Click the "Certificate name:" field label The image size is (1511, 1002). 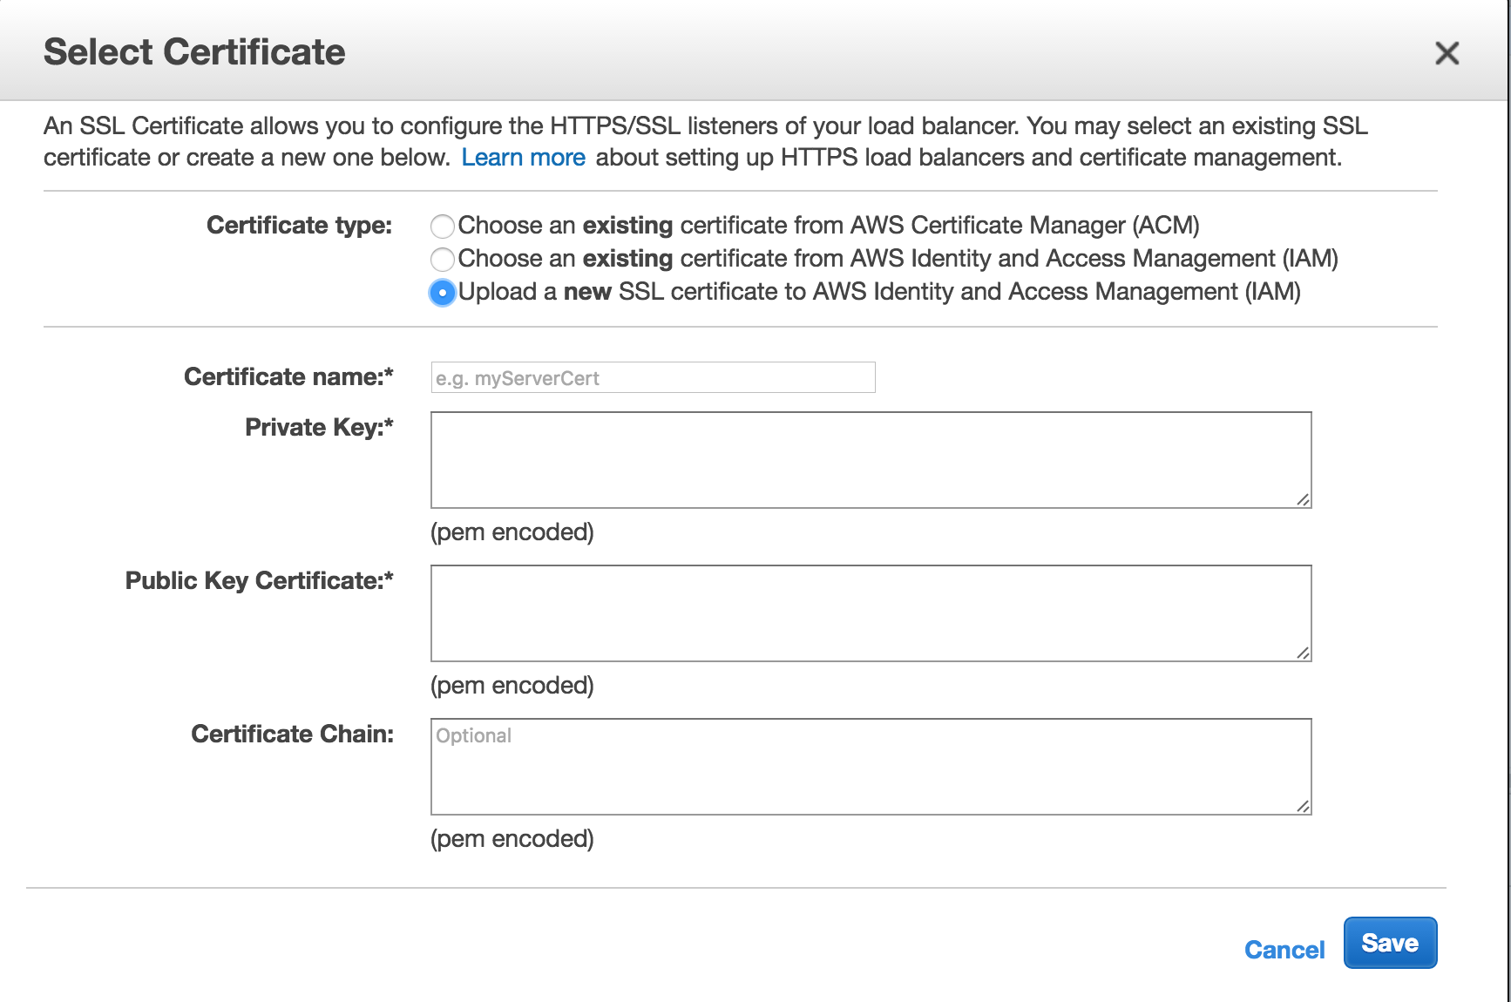(x=288, y=377)
